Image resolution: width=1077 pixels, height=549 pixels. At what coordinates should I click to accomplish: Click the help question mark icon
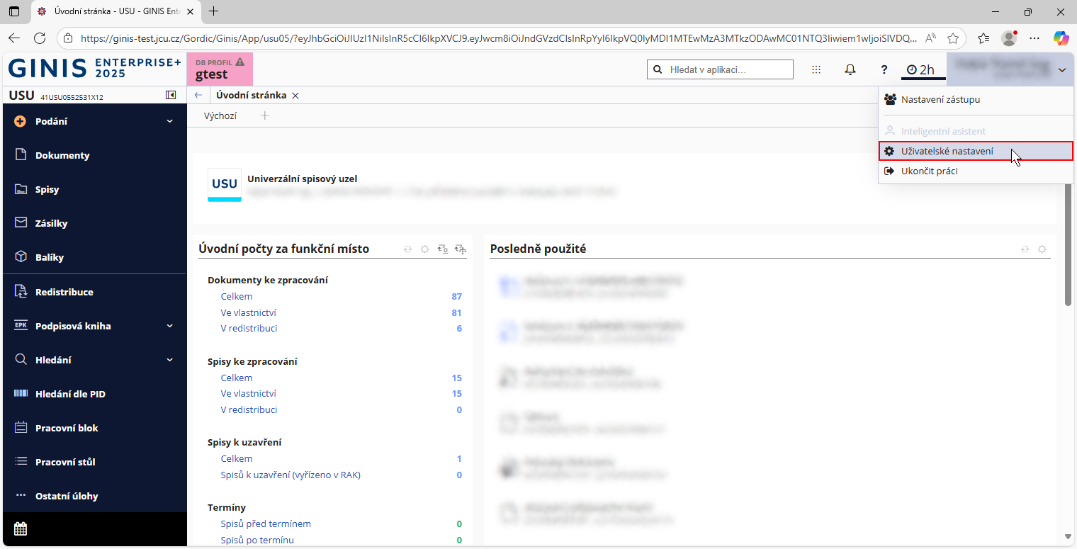click(x=884, y=69)
